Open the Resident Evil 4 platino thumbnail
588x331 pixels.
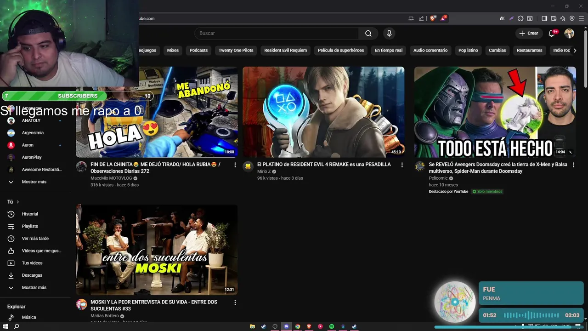coord(323,112)
